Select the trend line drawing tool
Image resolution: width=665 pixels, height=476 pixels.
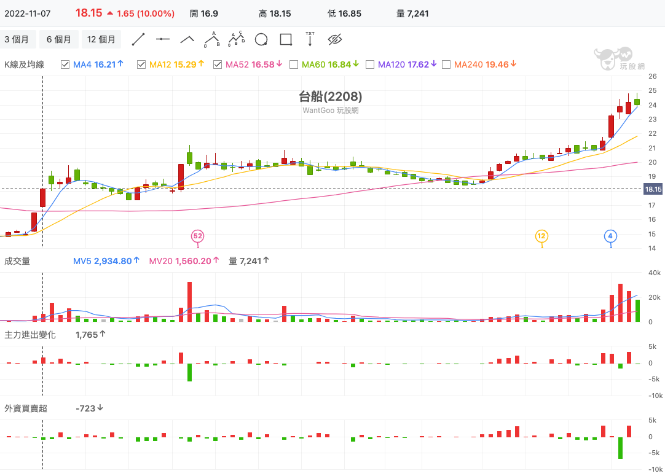tap(138, 39)
